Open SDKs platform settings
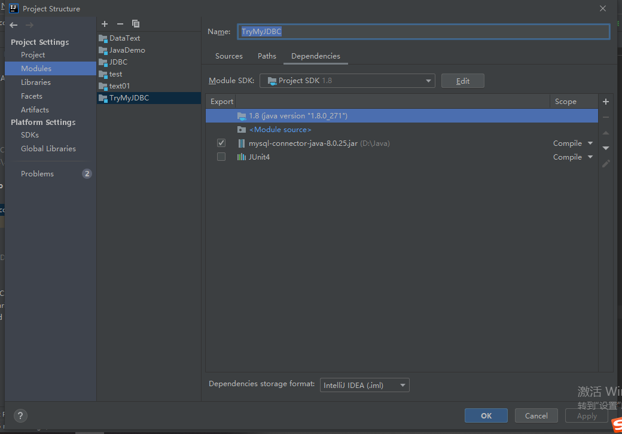622x434 pixels. [x=30, y=135]
